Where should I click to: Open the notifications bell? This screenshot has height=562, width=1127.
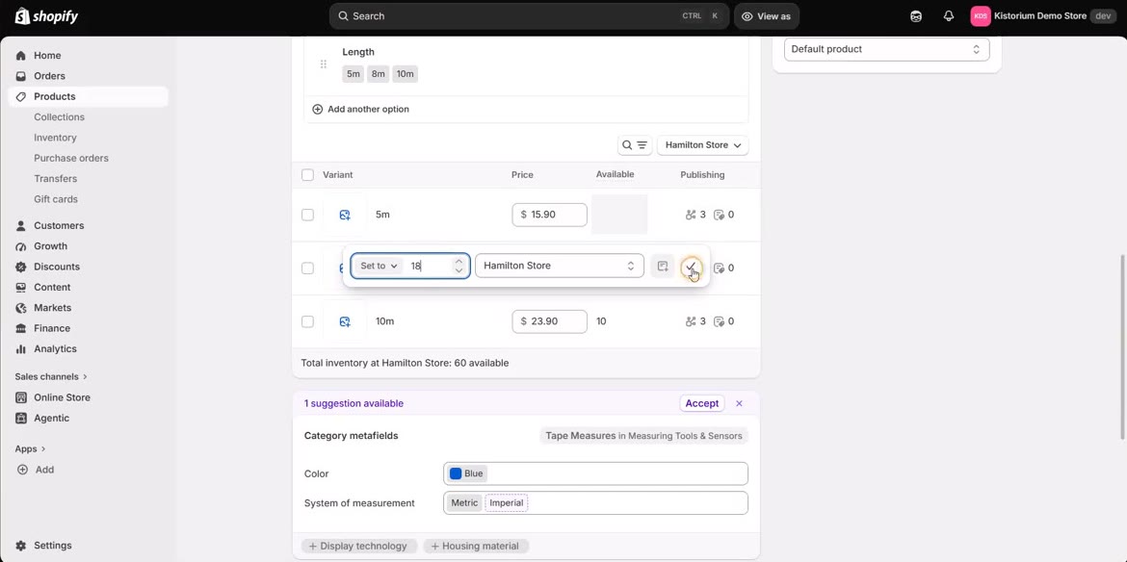(x=949, y=15)
